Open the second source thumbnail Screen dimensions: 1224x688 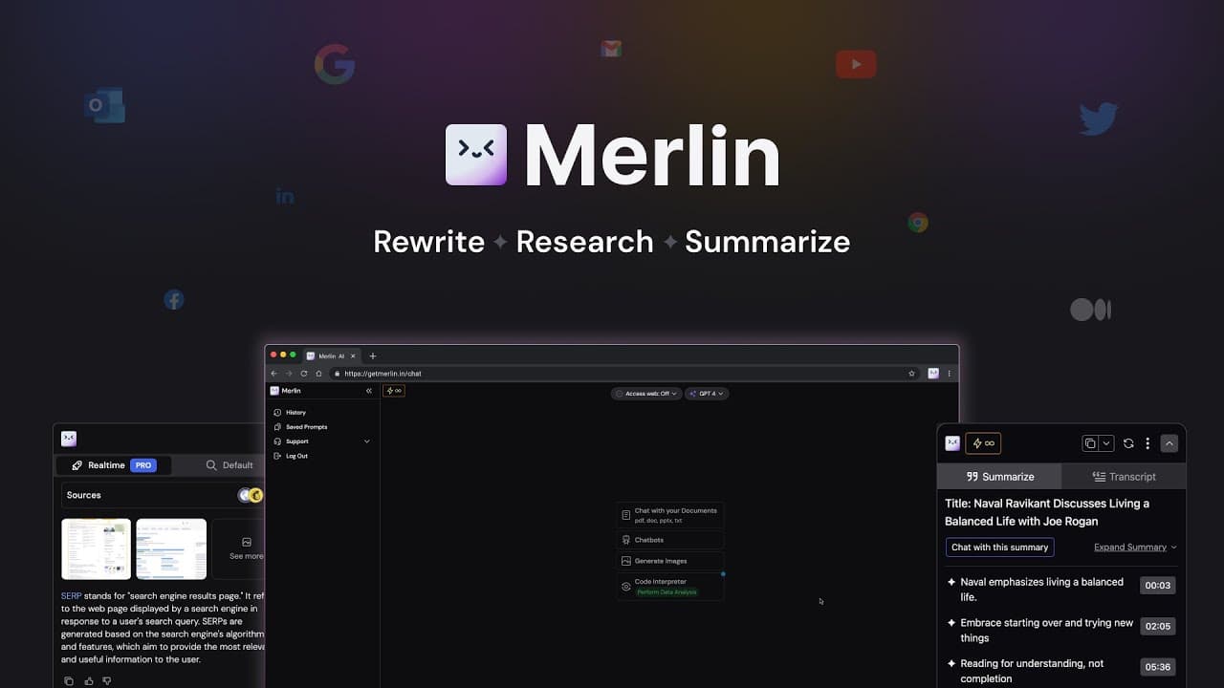coord(171,549)
